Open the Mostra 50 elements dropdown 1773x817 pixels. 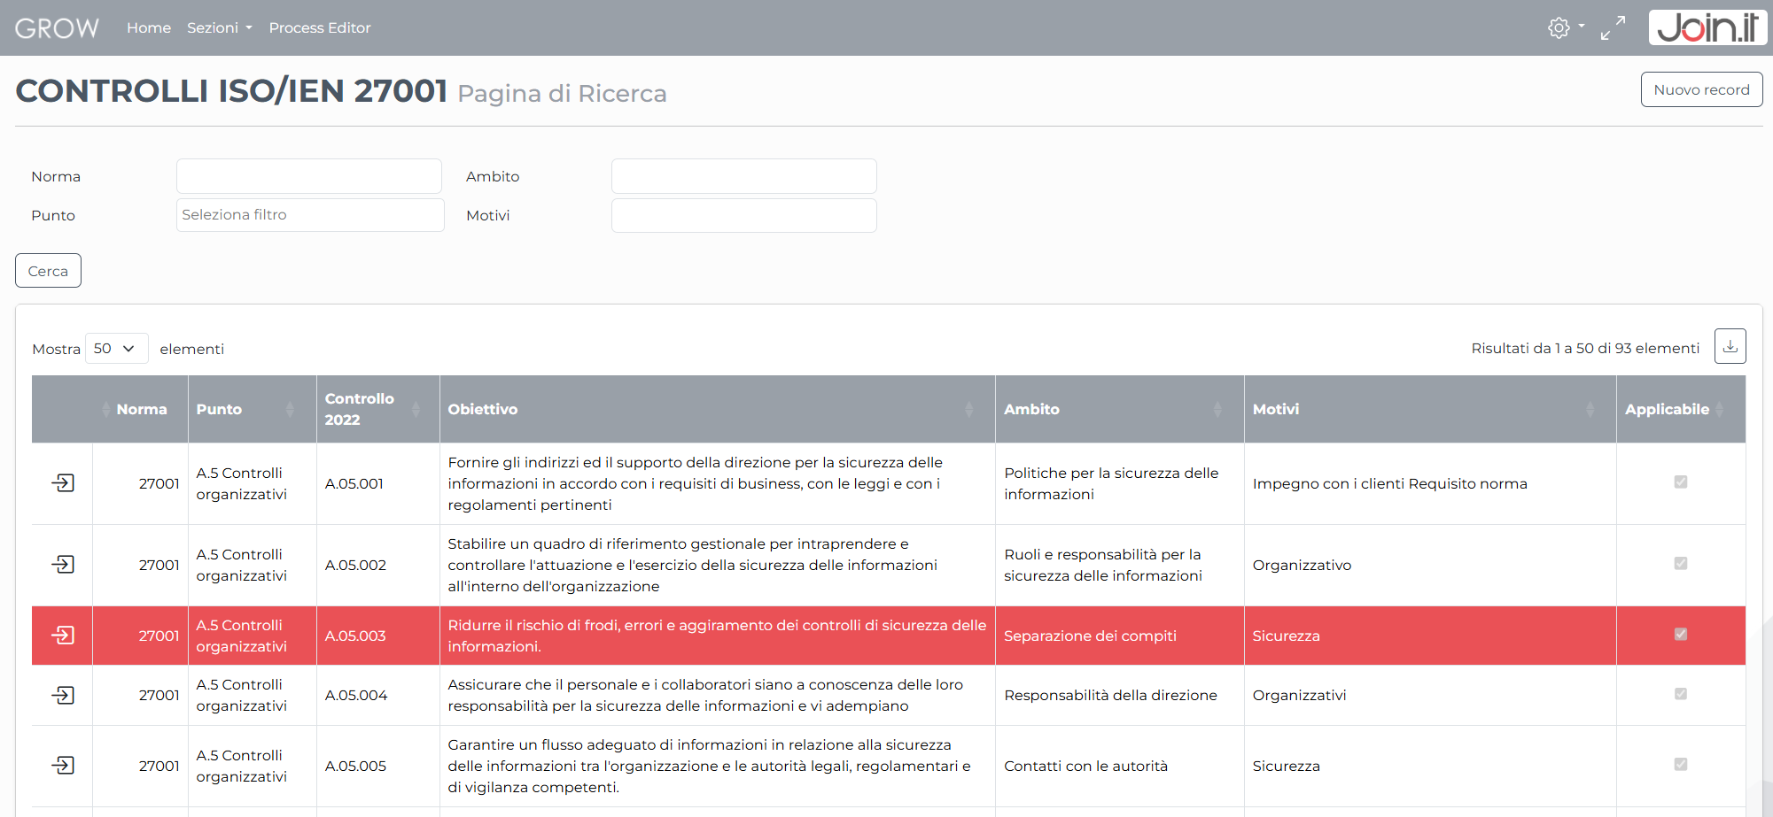point(116,349)
